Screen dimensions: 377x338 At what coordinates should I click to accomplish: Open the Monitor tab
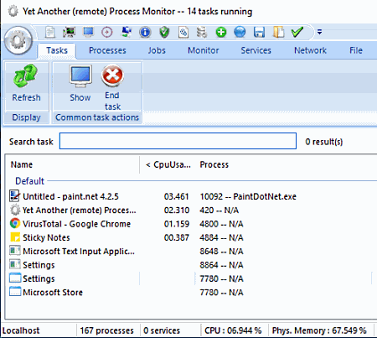coord(204,50)
